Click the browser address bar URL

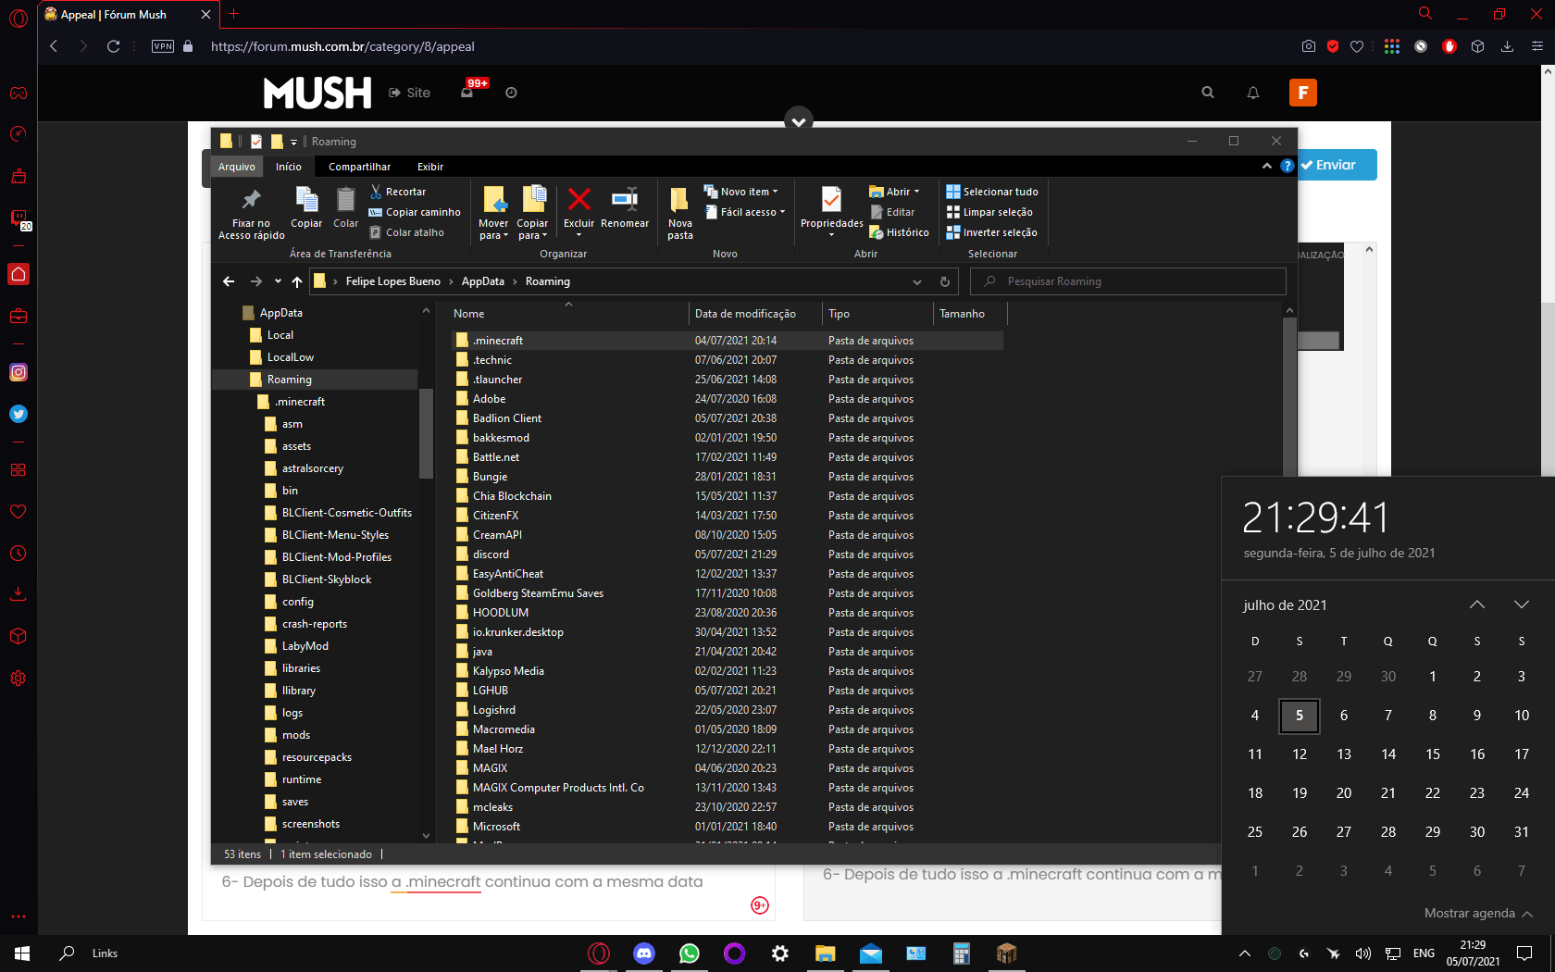pos(342,46)
